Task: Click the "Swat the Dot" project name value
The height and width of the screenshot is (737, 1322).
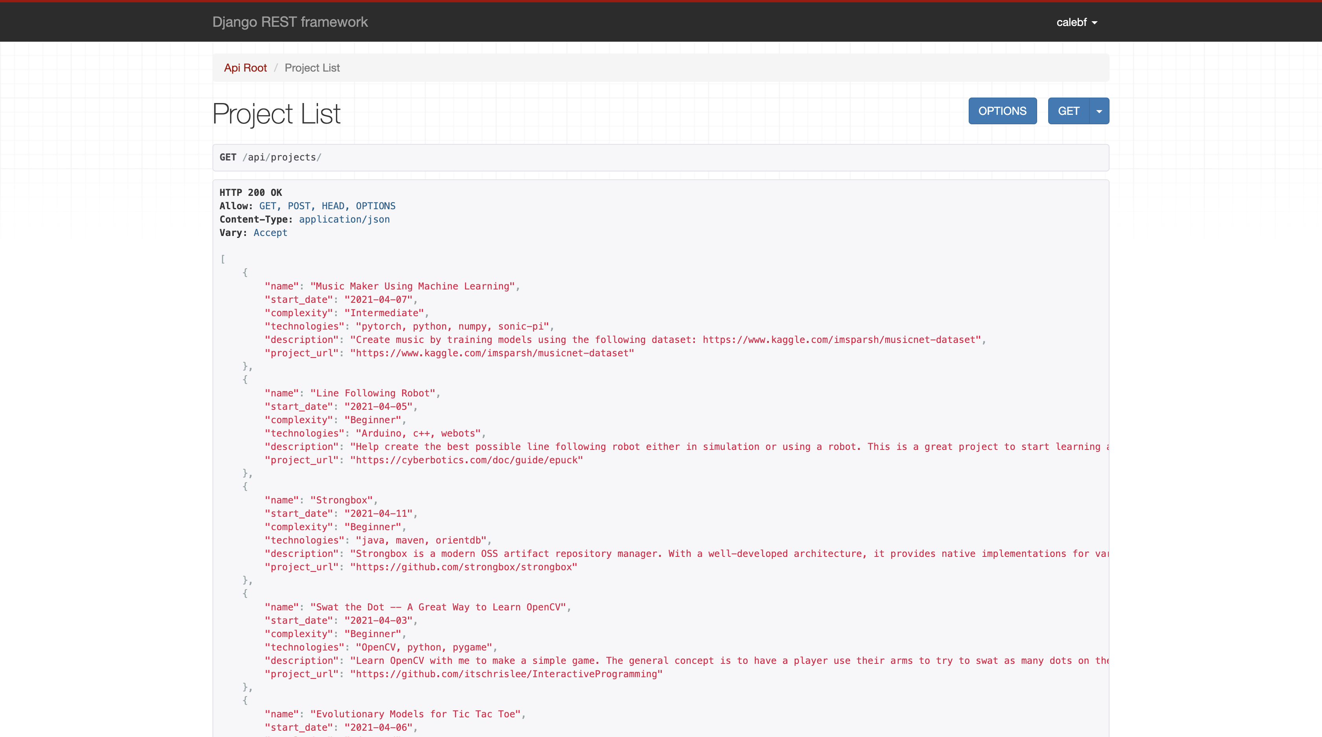Action: [438, 607]
